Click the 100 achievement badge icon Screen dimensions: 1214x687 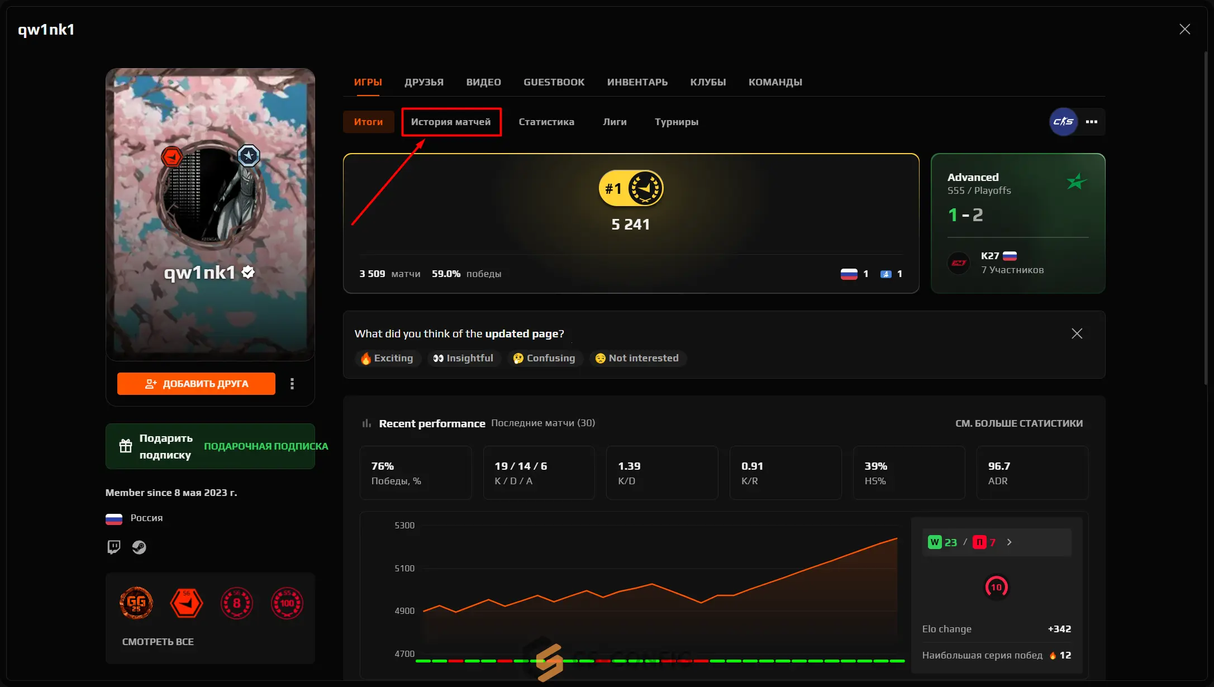click(287, 603)
